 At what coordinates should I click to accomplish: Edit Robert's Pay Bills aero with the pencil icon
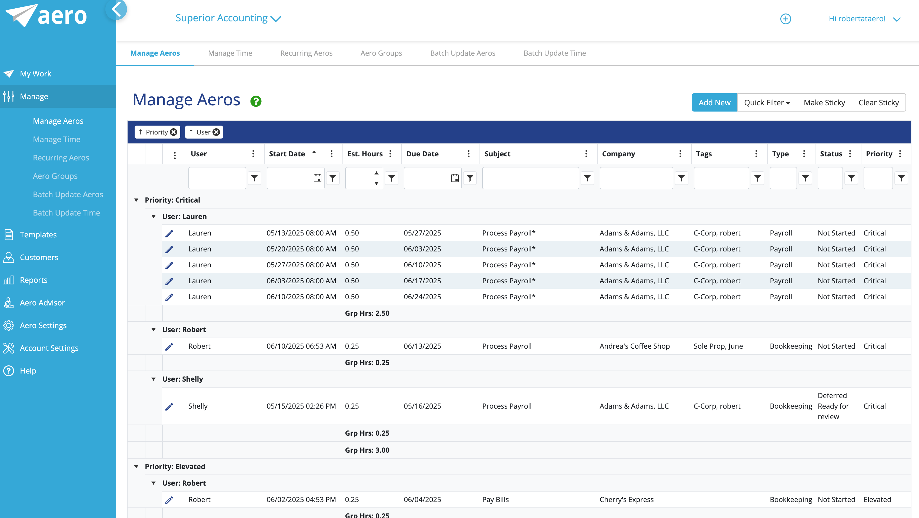pyautogui.click(x=169, y=500)
